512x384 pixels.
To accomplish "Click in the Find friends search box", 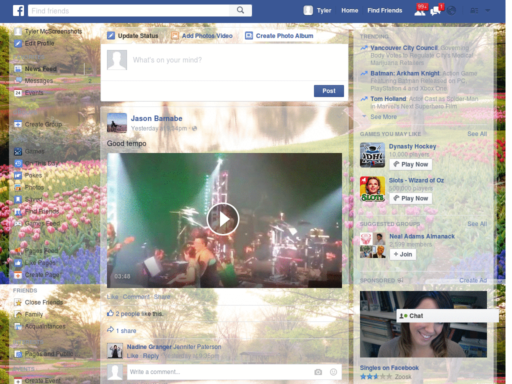I will point(129,11).
